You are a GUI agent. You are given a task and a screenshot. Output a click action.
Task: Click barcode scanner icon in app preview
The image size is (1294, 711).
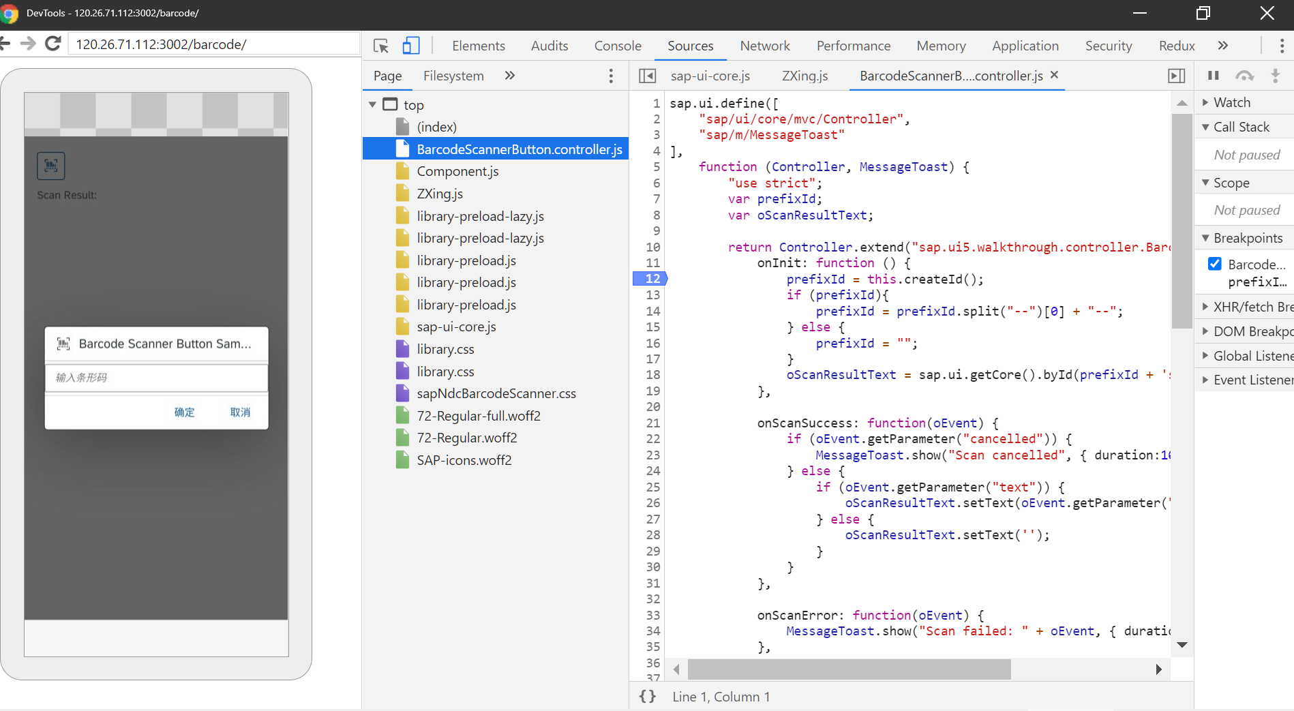click(x=50, y=166)
